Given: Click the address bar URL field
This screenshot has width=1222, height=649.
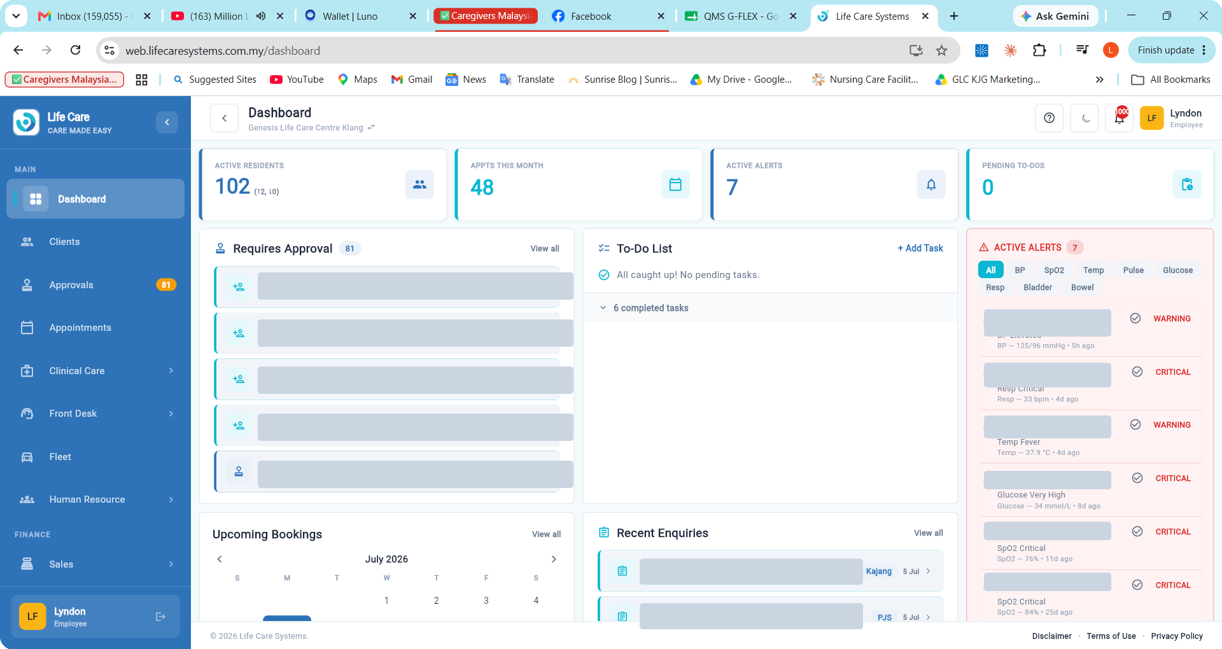Looking at the screenshot, I should coord(509,50).
